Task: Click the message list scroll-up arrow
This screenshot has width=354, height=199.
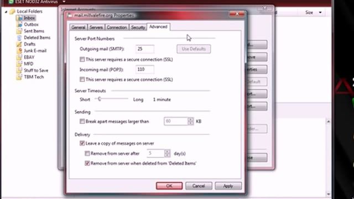Action: (x=329, y=122)
